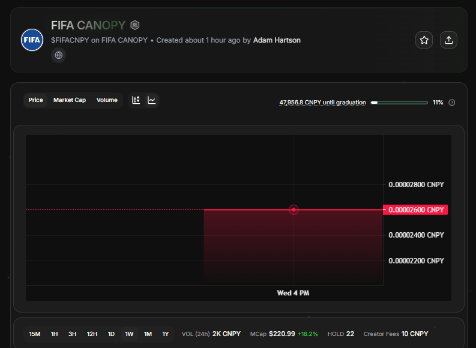Set timeframe to 1W

coord(129,334)
